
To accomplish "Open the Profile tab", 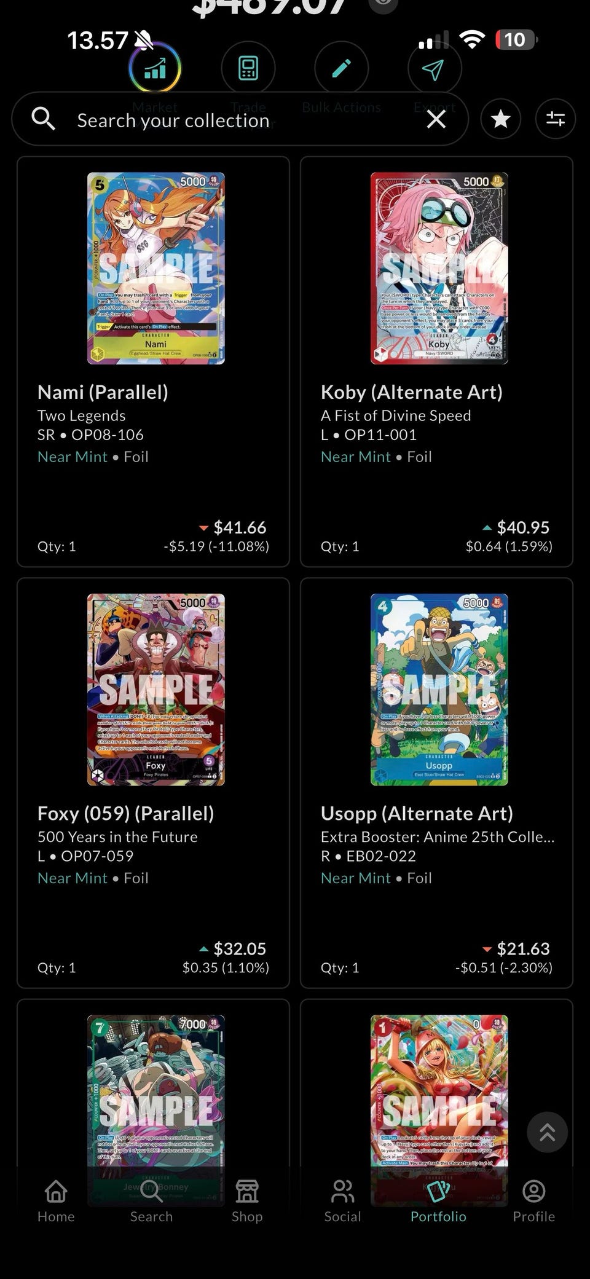I will tap(533, 1200).
